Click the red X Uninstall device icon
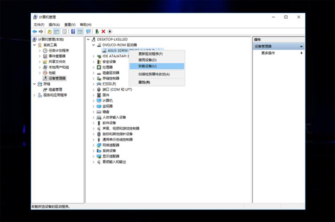335x222 pixels. [103, 32]
